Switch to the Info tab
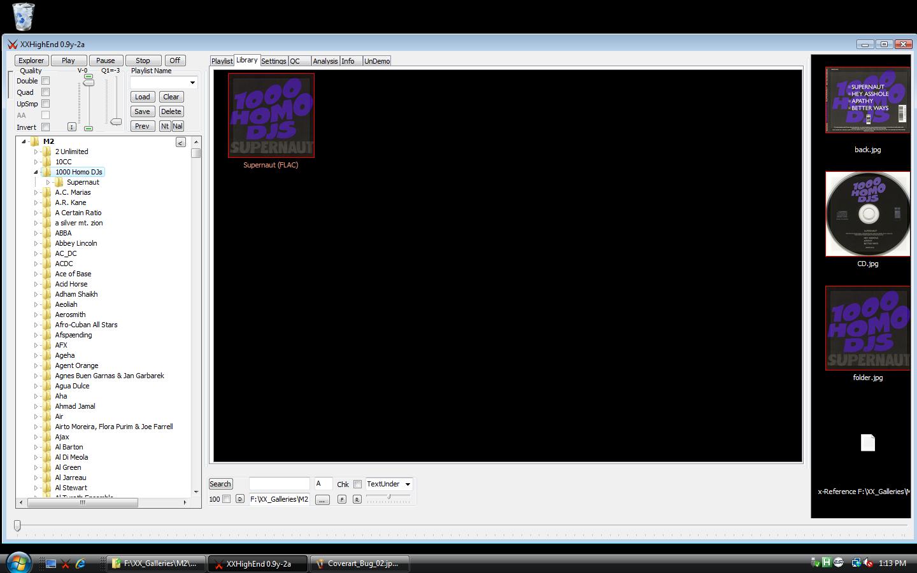 [x=351, y=61]
